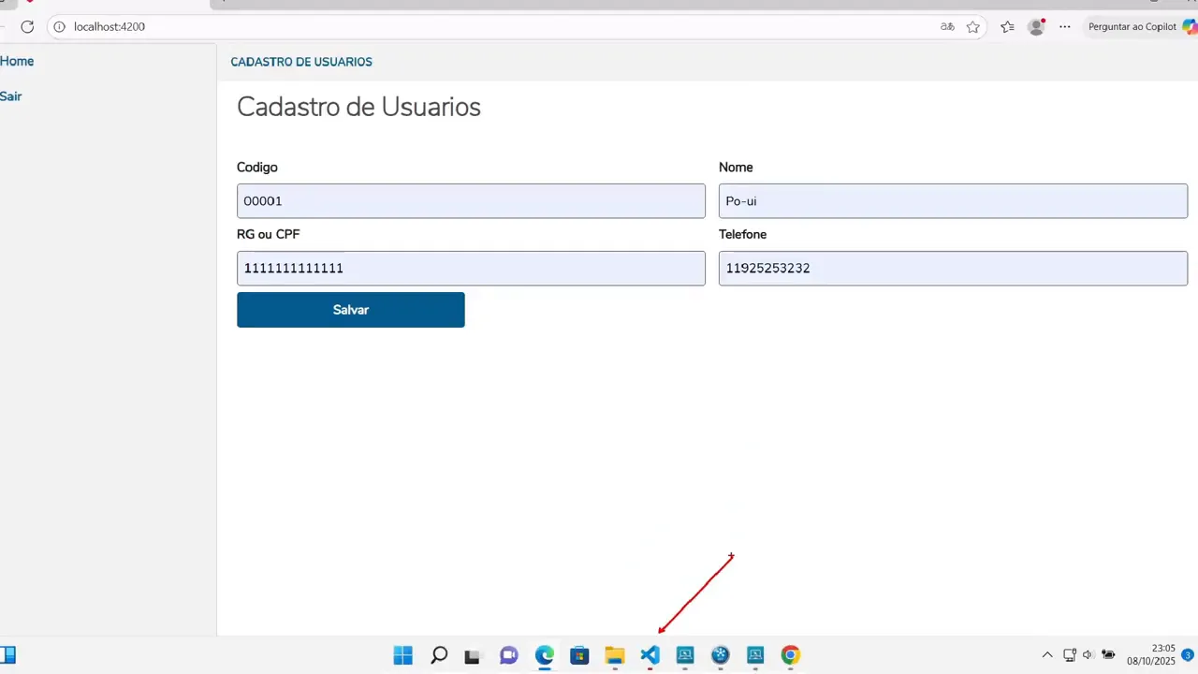Screen dimensions: 1198x674
Task: Click the CADASTRO DE USUARIOS header link
Action: (300, 62)
